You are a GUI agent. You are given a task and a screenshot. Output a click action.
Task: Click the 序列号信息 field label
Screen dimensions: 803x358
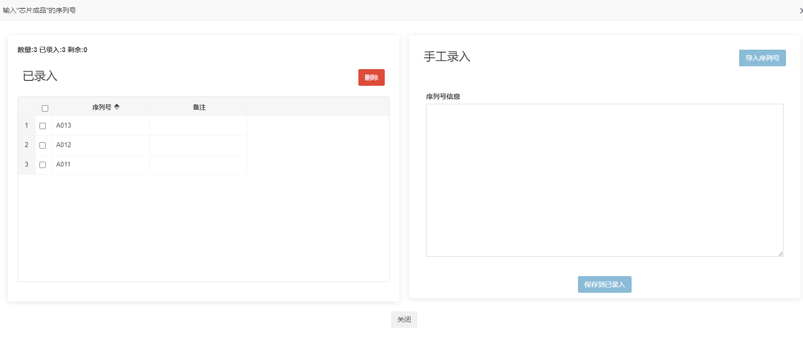[443, 96]
